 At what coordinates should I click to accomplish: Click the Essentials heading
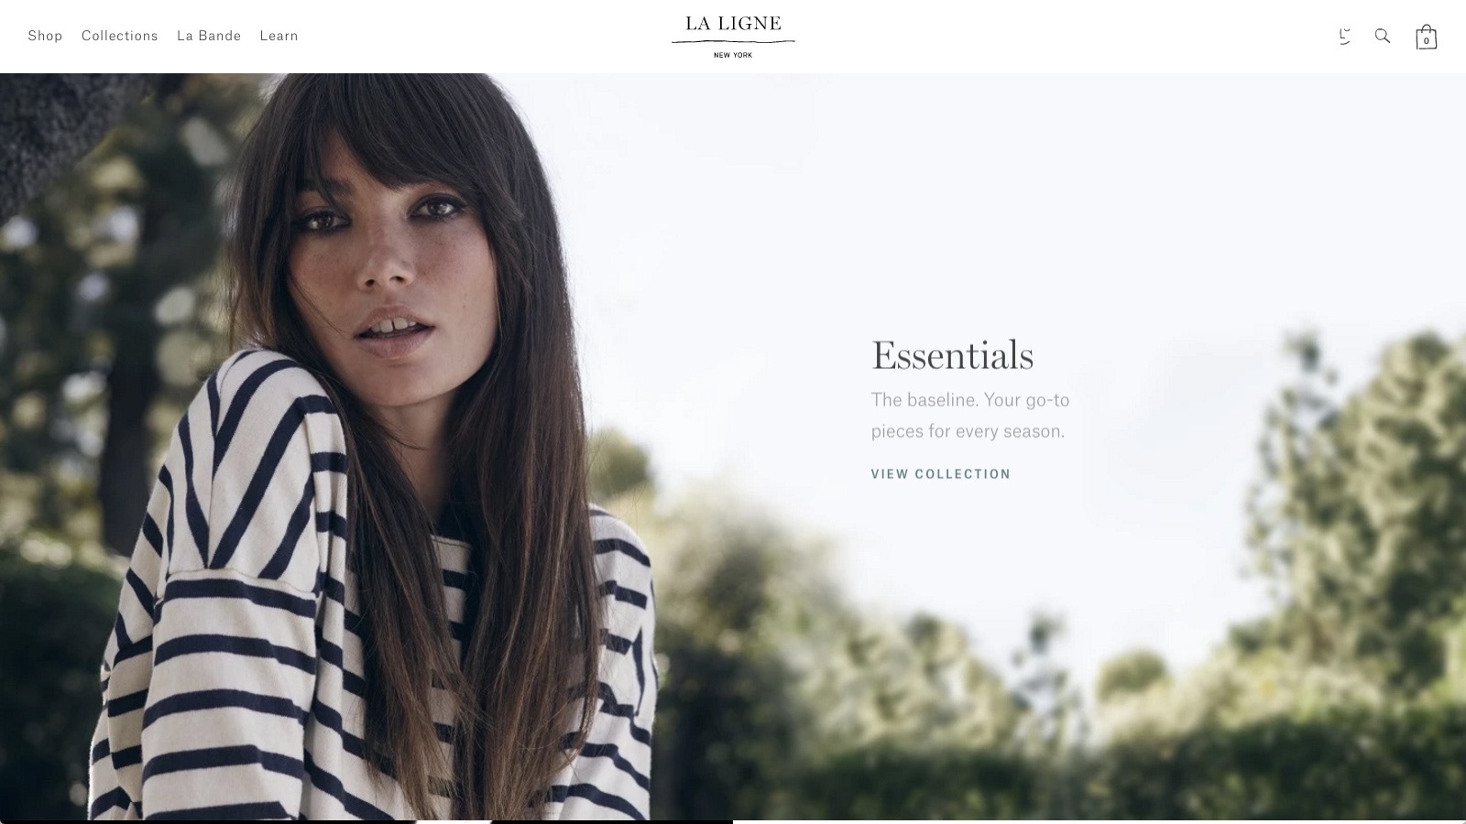pos(952,355)
